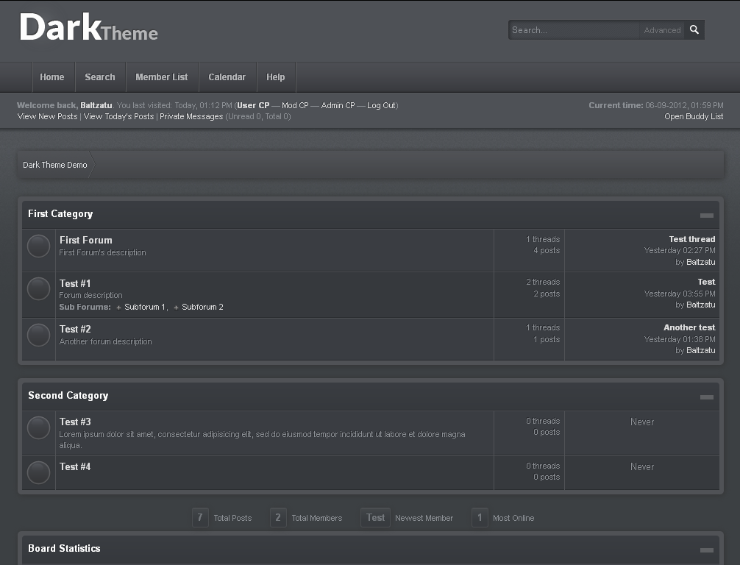Open Advanced search options
The image size is (740, 565).
pyautogui.click(x=662, y=30)
